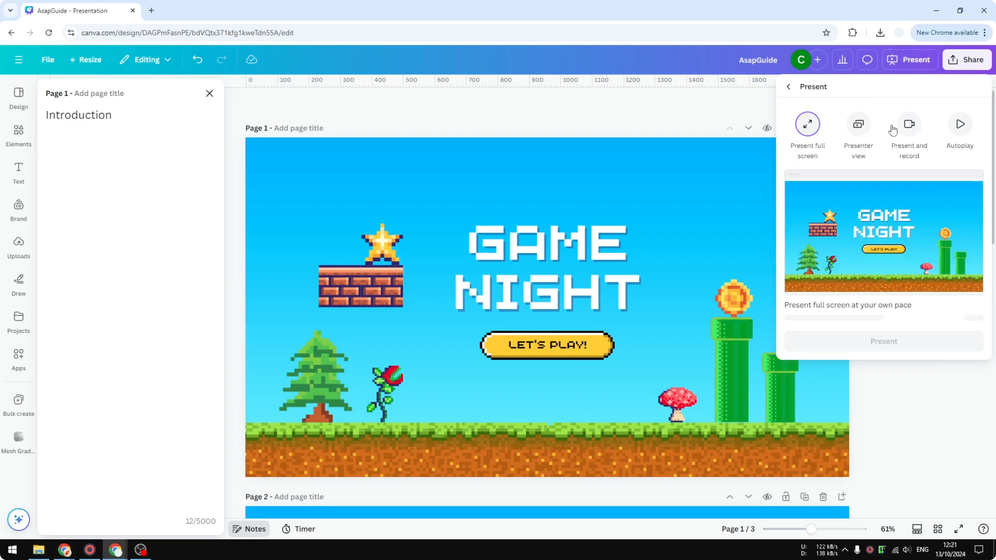The image size is (996, 560).
Task: Click the presentation preview thumbnail
Action: point(883,232)
